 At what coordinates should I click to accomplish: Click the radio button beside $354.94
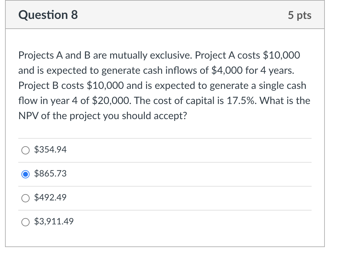(25, 150)
